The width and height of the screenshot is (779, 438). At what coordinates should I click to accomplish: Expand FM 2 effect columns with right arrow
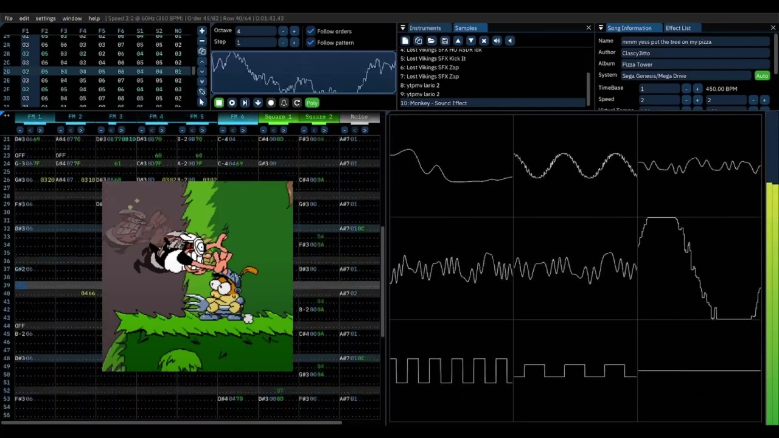click(80, 130)
